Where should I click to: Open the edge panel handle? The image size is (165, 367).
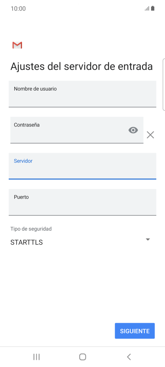pyautogui.click(x=164, y=84)
